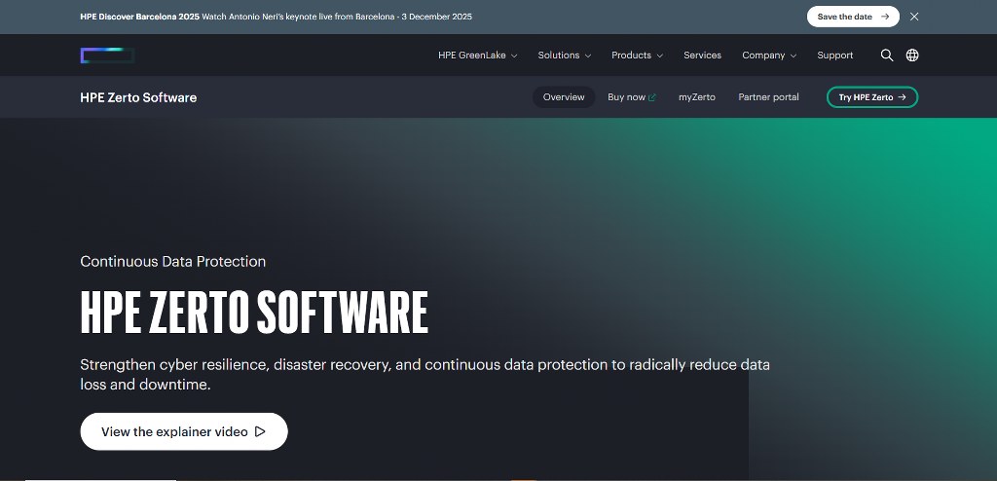Image resolution: width=997 pixels, height=481 pixels.
Task: Click the Save the date button
Action: coord(853,17)
